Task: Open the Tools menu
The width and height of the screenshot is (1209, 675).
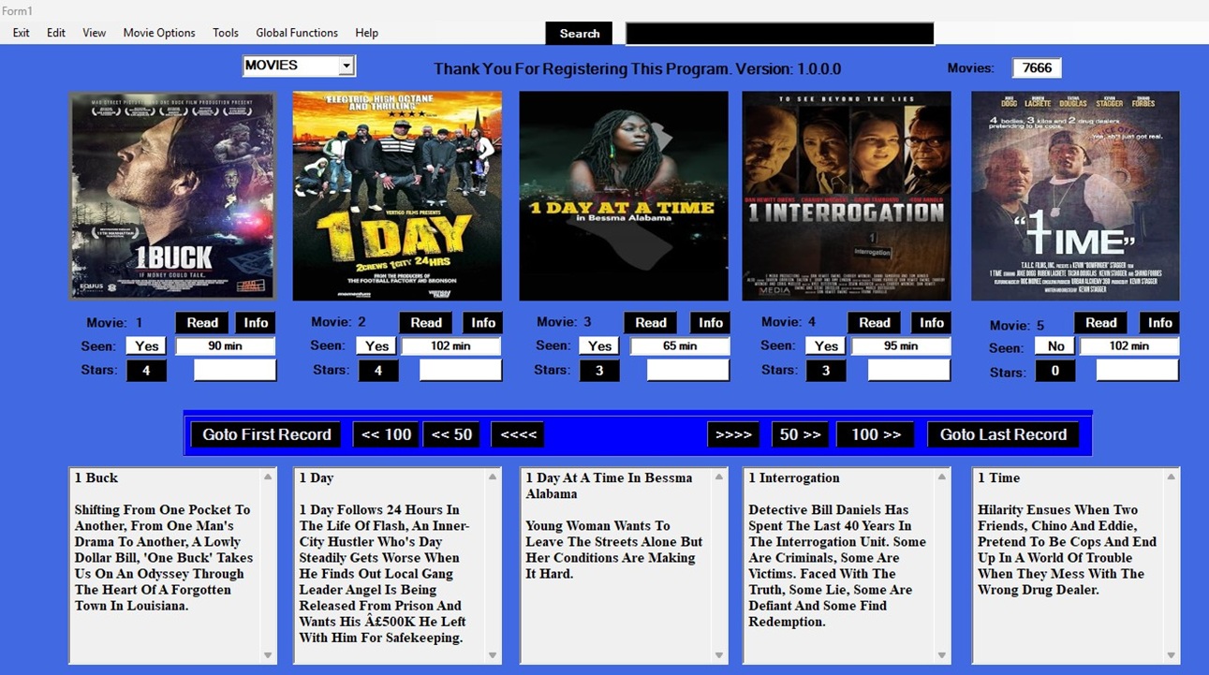Action: pyautogui.click(x=226, y=33)
